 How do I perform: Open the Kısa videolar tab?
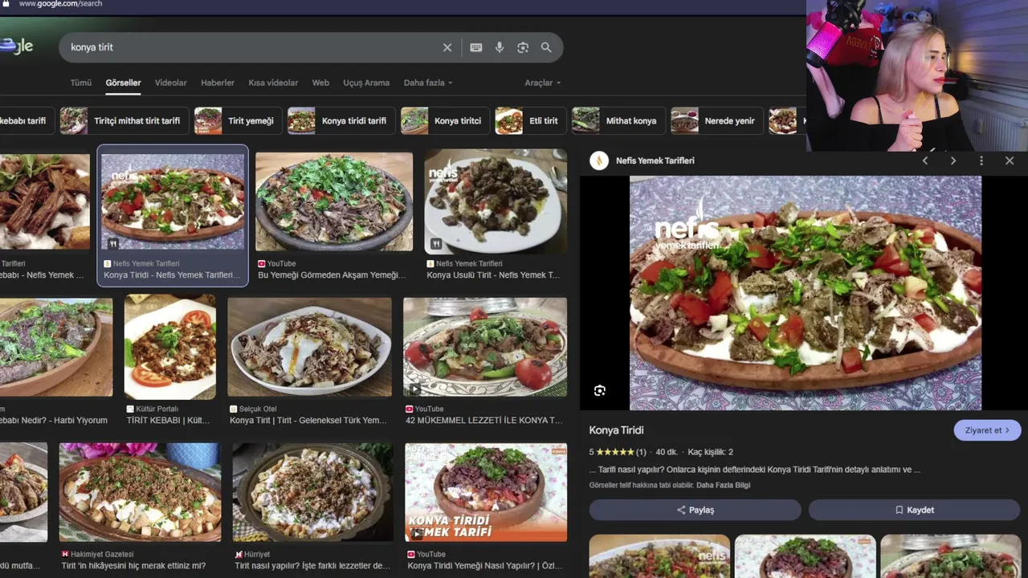point(273,83)
